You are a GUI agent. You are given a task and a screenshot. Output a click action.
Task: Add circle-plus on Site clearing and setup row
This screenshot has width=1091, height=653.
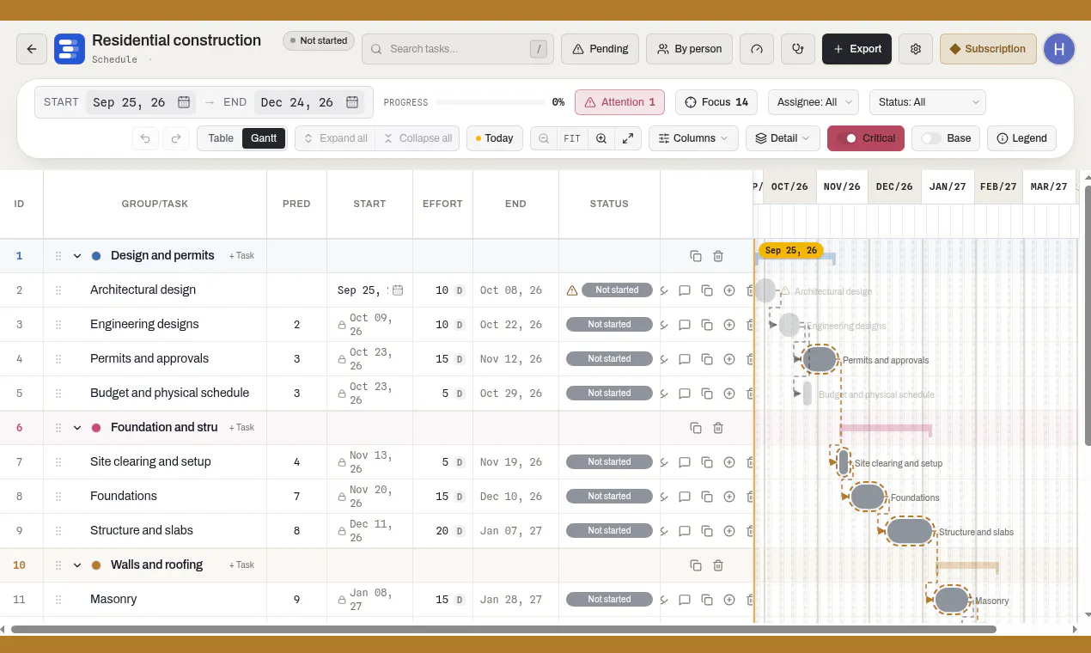coord(729,462)
